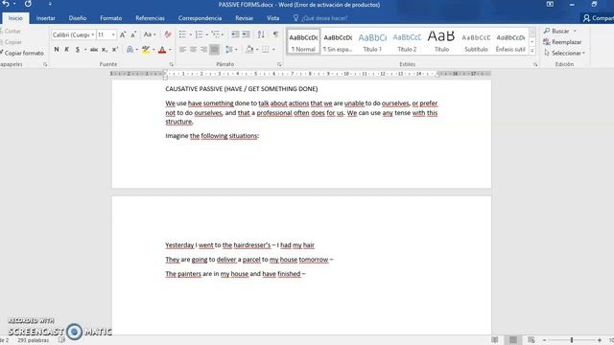
Task: Clear all formatting
Action: click(168, 34)
